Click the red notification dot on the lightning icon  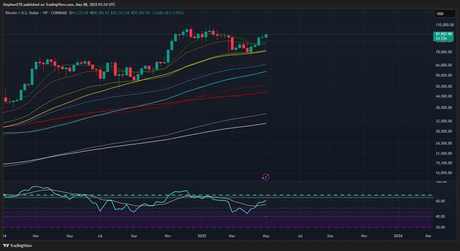click(x=268, y=175)
